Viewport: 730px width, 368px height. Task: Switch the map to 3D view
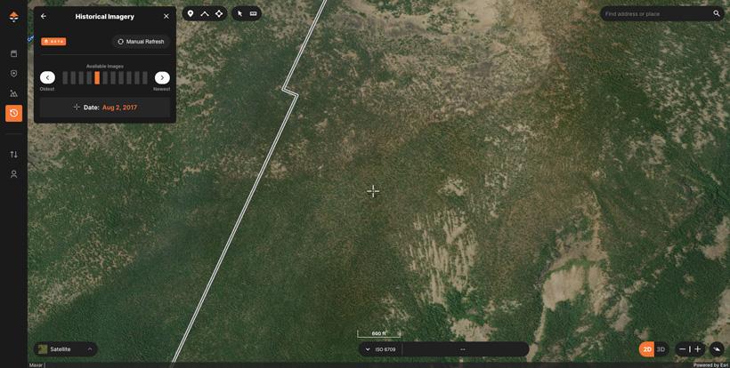[661, 349]
